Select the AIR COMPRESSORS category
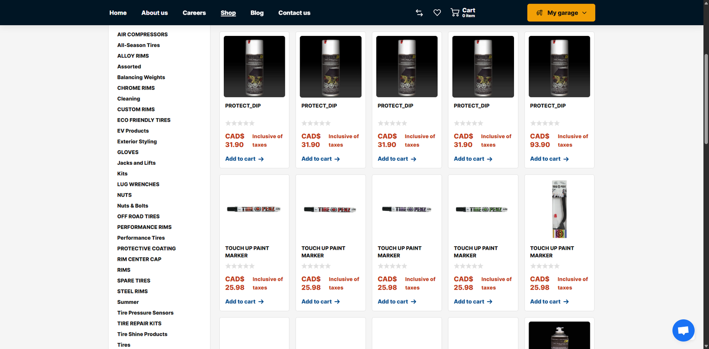 [142, 35]
